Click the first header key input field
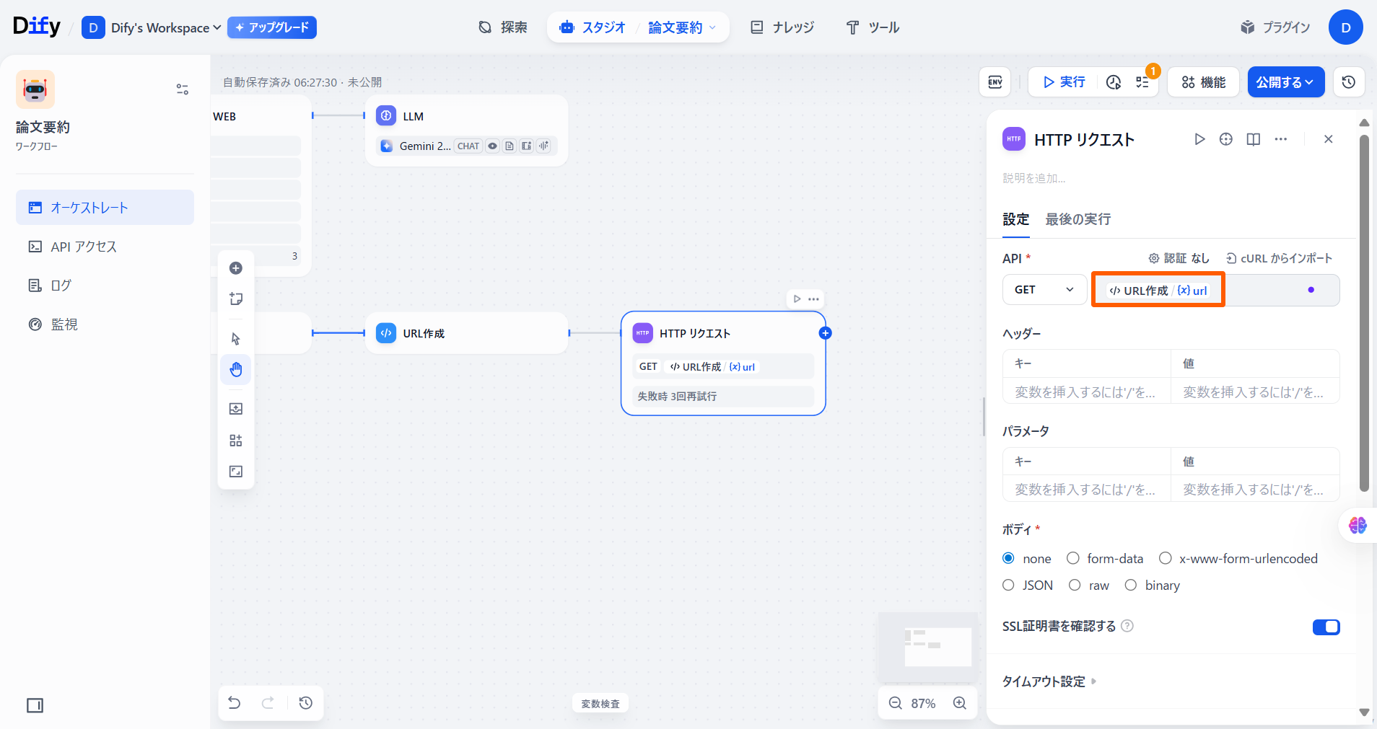 point(1086,392)
